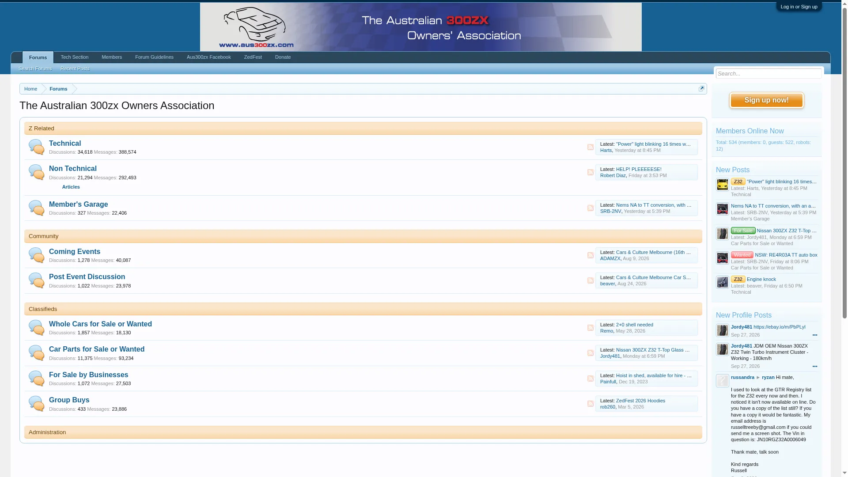848x477 pixels.
Task: Open RSS feed for Non Technical forum
Action: point(591,172)
